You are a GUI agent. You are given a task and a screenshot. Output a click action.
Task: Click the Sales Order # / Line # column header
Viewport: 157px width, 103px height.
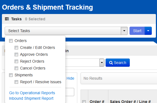tap(130, 102)
